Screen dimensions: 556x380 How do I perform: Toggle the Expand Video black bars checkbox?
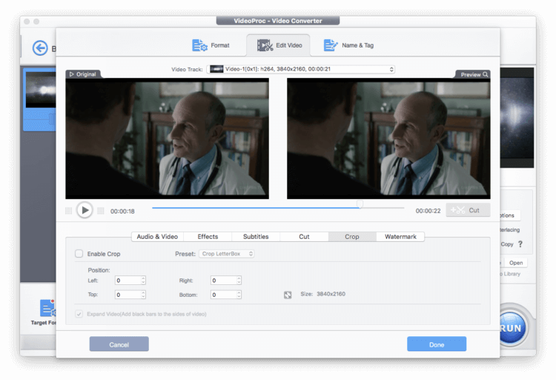pos(79,314)
